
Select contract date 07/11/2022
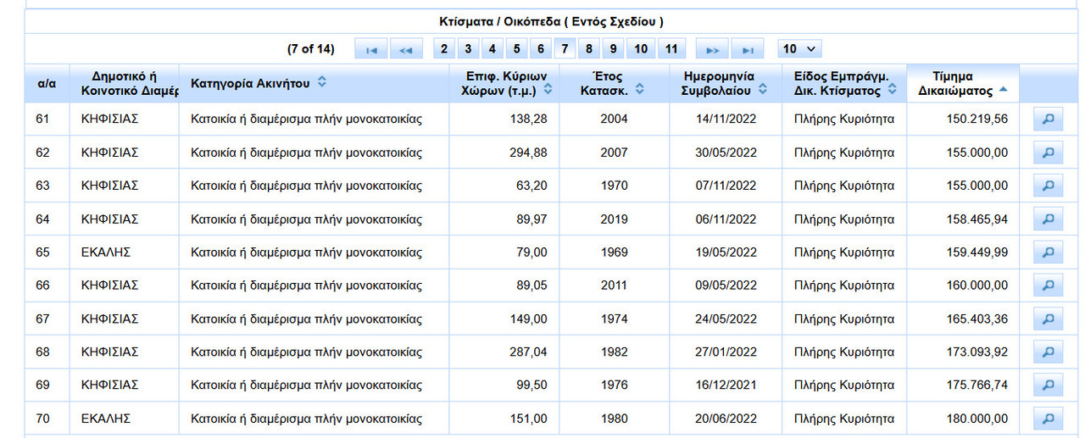point(726,186)
